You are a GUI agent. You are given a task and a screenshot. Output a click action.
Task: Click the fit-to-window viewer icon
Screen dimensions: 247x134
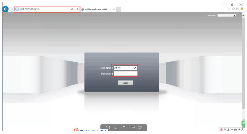click(x=116, y=128)
